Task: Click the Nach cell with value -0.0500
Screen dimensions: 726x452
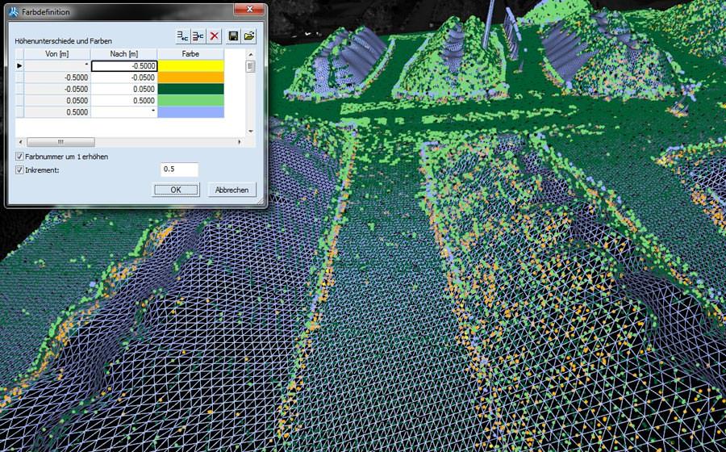Action: [x=124, y=77]
